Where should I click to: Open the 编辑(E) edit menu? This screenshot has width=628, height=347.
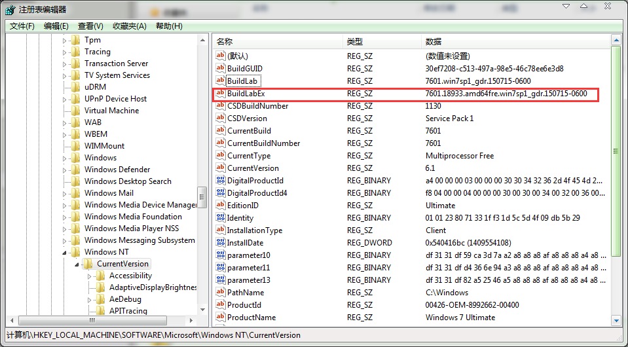pos(56,26)
